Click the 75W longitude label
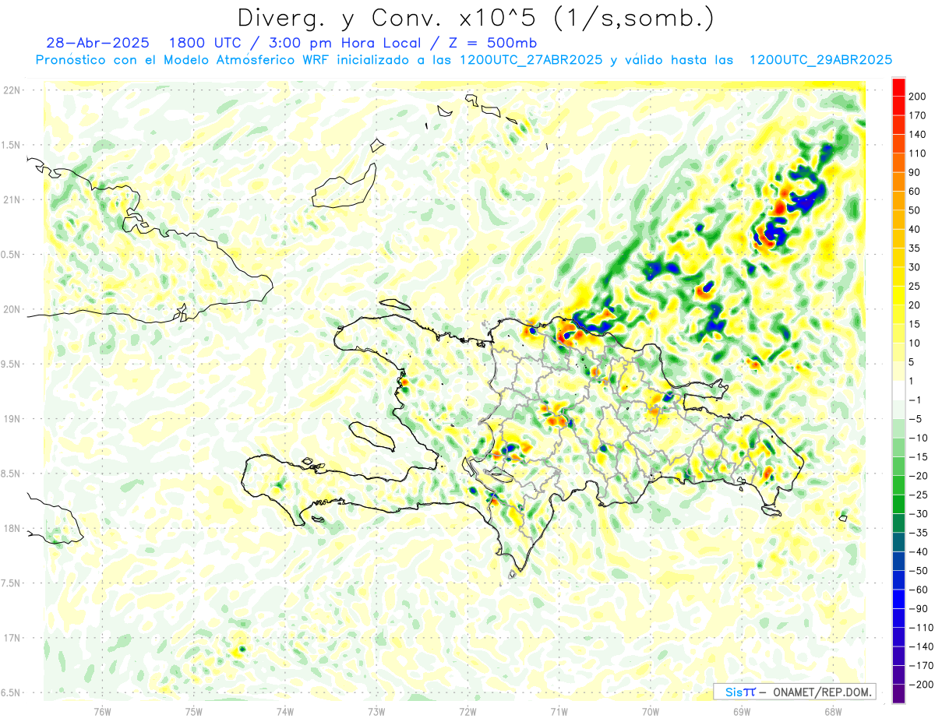Viewport: 935px width, 722px height. pyautogui.click(x=194, y=710)
